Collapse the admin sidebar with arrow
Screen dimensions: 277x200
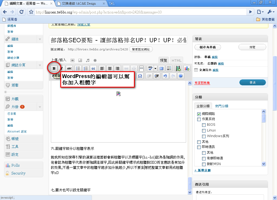(x=5, y=92)
